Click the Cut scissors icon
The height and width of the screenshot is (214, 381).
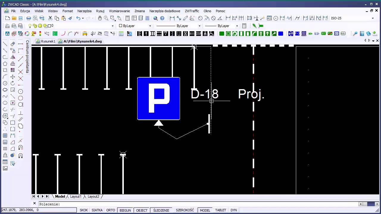coord(50,18)
